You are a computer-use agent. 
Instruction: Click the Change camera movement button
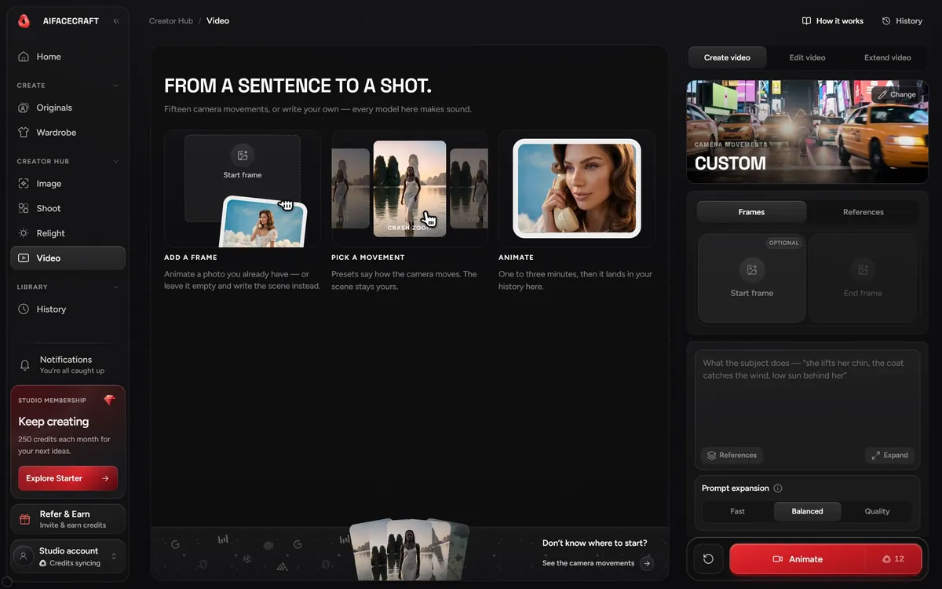[x=897, y=94]
